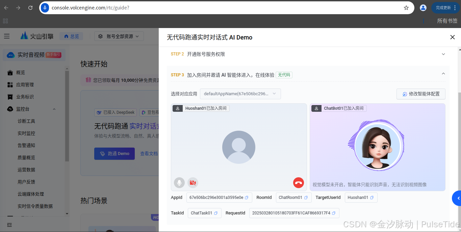The width and height of the screenshot is (461, 232).
Task: Select 概览 in sidebar
Action: click(x=21, y=73)
